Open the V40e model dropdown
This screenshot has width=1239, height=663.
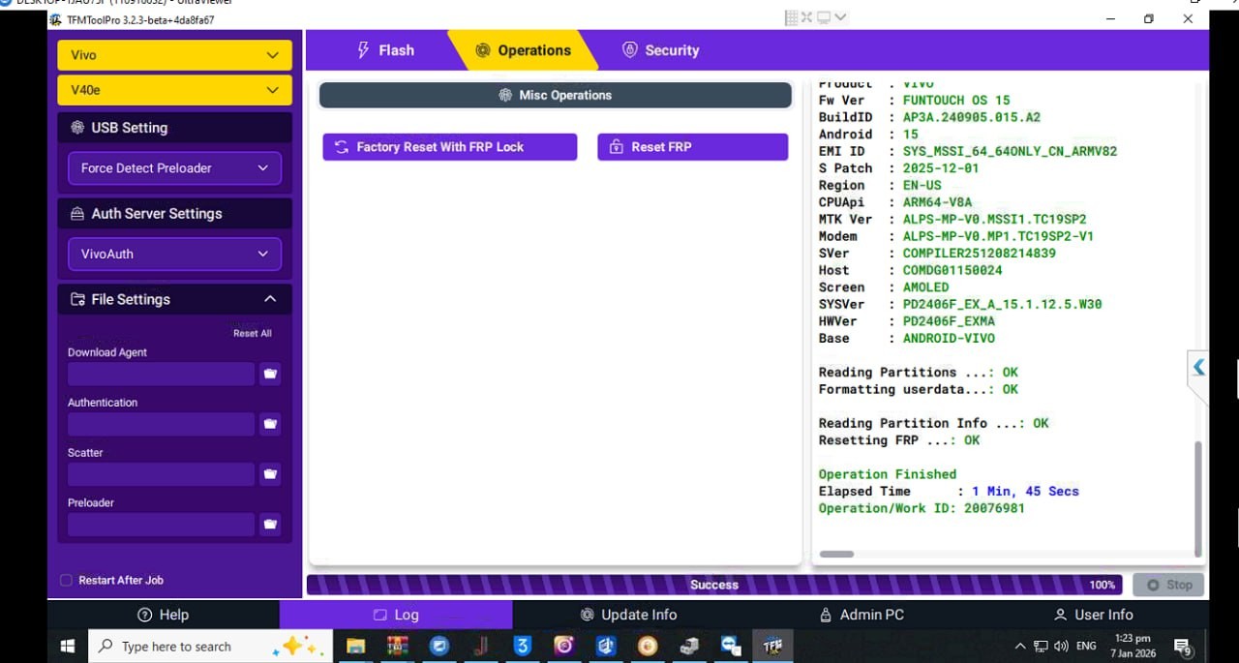pos(174,90)
